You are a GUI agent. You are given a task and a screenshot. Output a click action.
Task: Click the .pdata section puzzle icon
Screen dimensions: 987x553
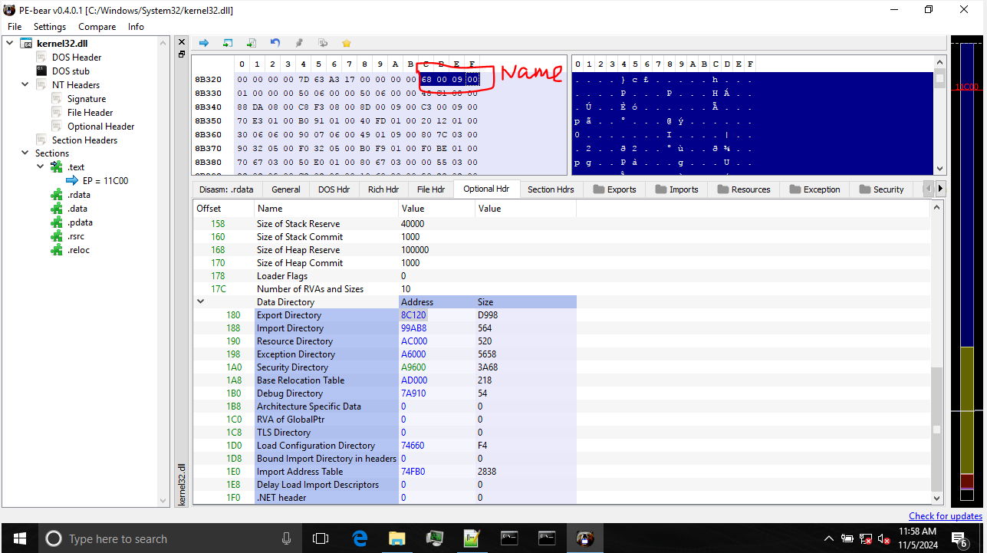pyautogui.click(x=56, y=222)
